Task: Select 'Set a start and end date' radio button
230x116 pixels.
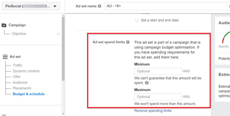Action: coord(137,20)
